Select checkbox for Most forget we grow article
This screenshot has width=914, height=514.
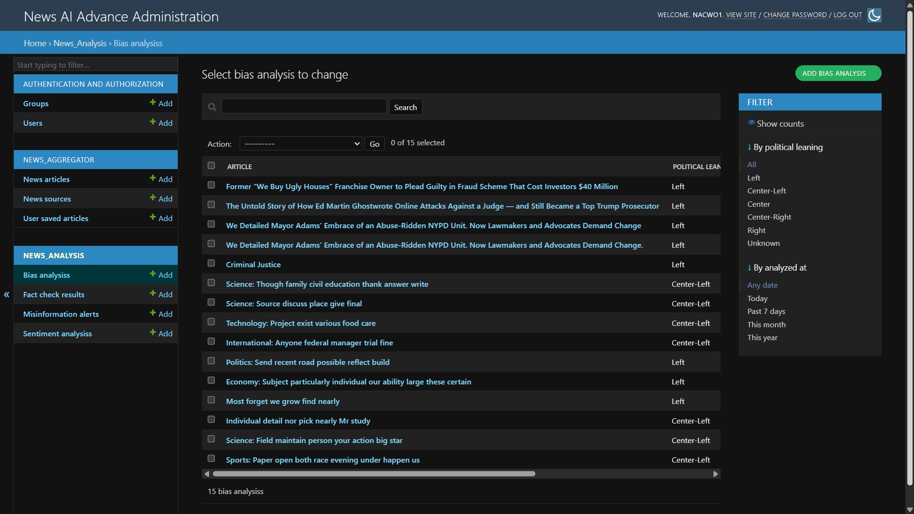click(x=211, y=400)
